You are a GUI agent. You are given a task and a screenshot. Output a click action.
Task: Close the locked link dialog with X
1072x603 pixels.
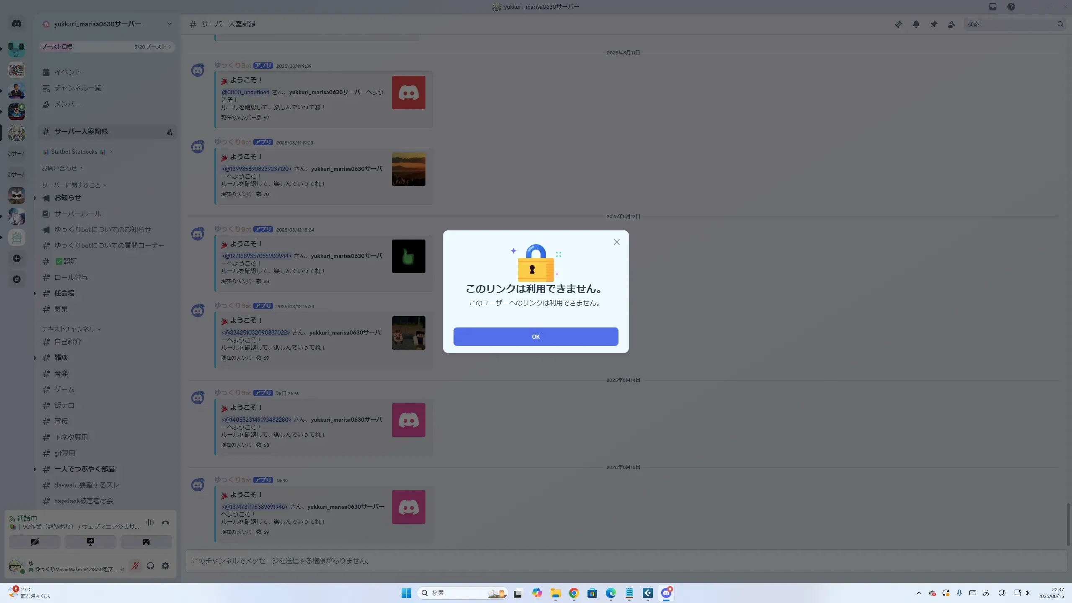click(x=616, y=242)
